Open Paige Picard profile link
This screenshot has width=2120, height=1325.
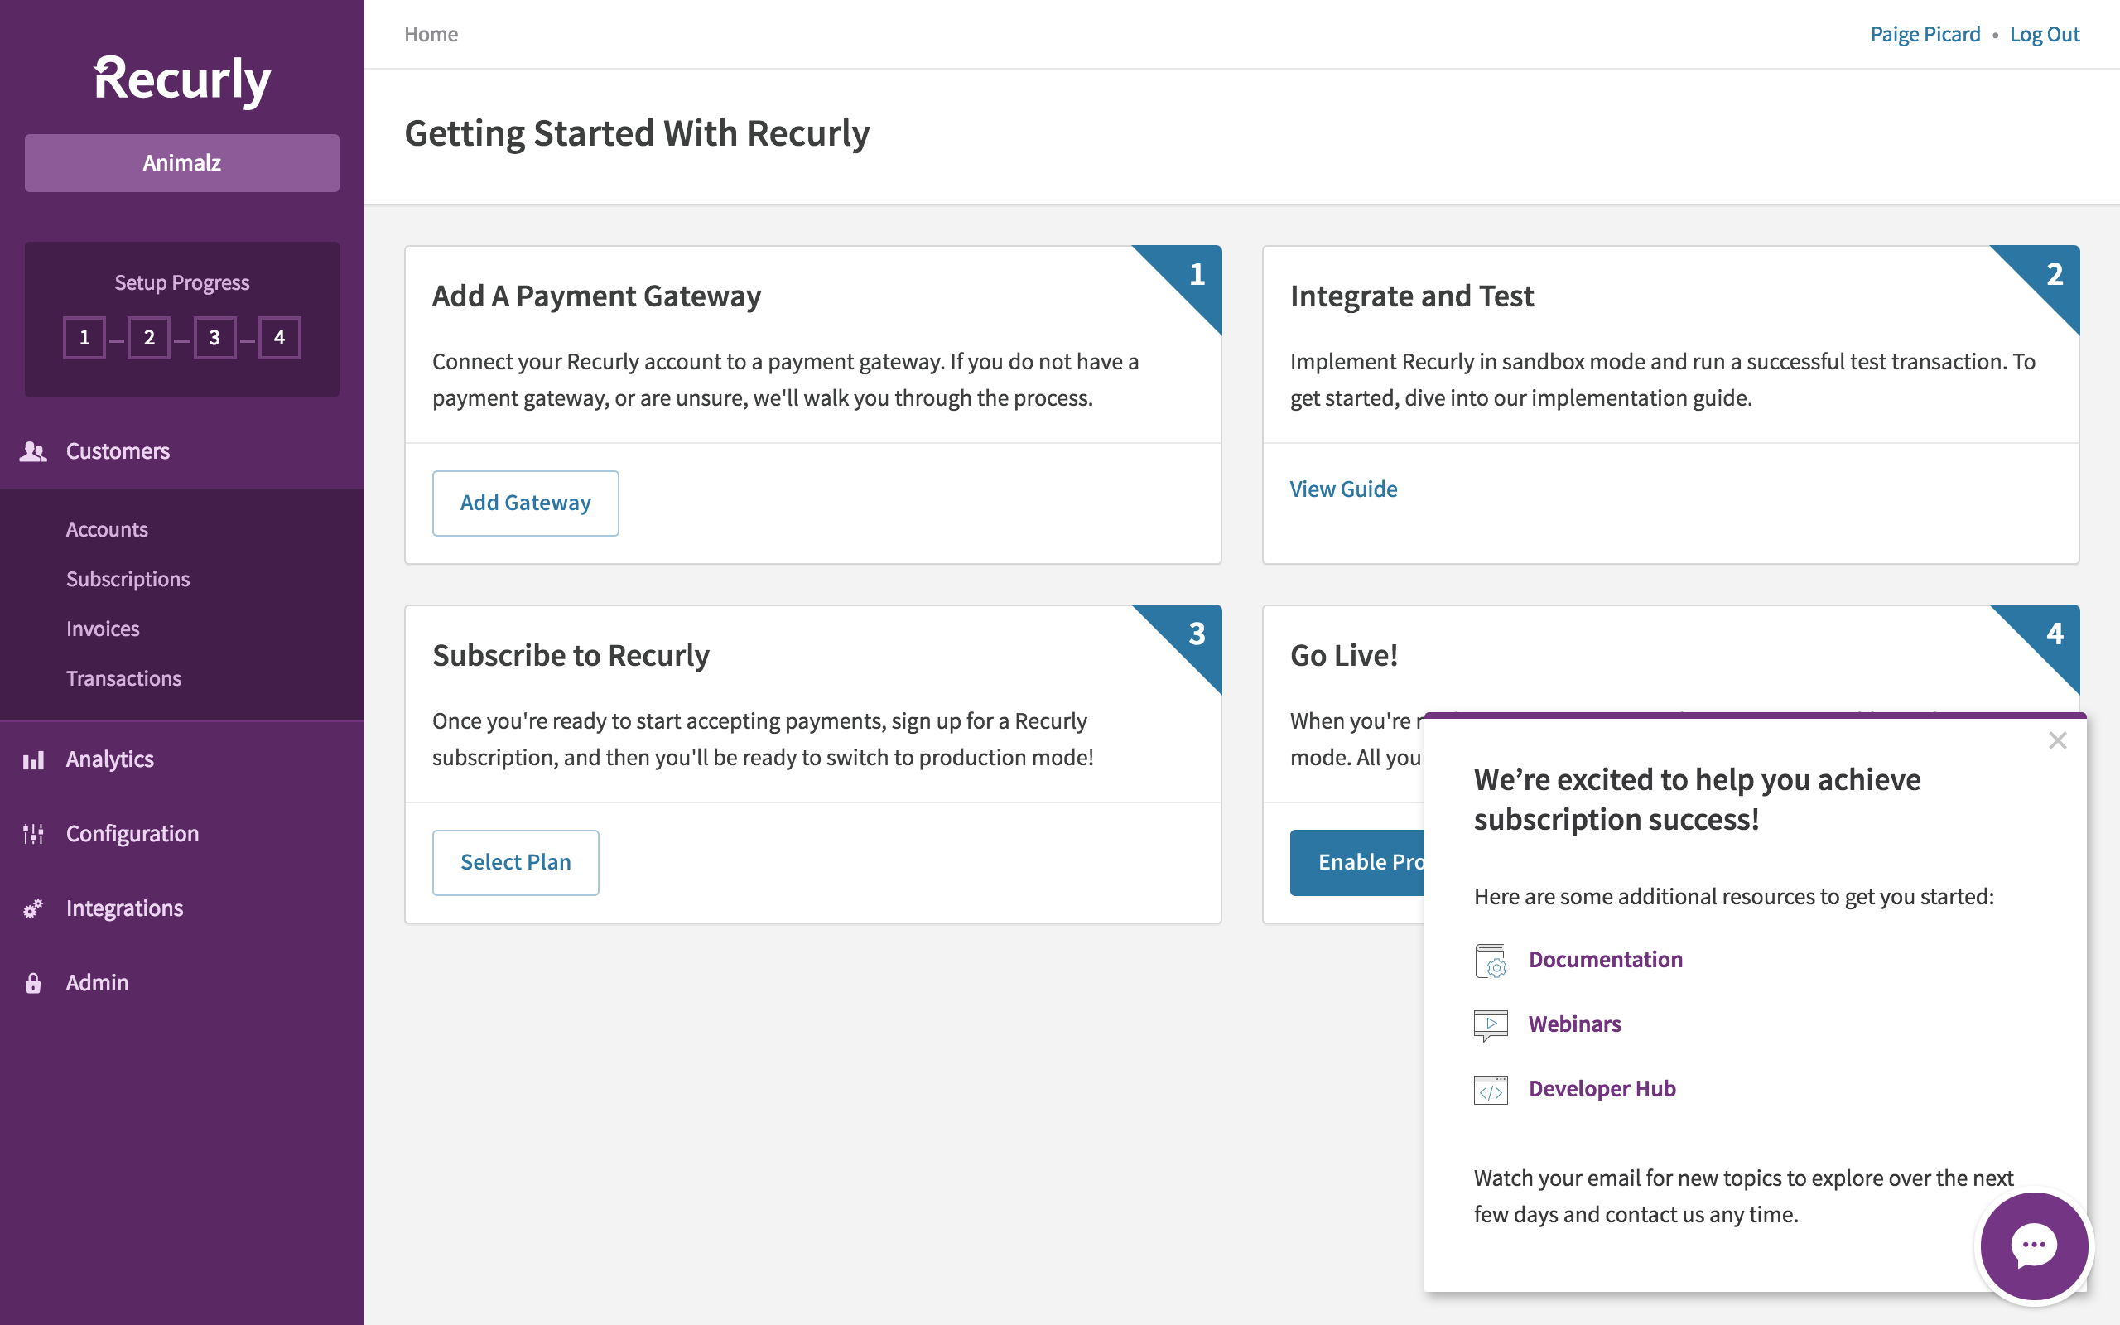pos(1925,34)
